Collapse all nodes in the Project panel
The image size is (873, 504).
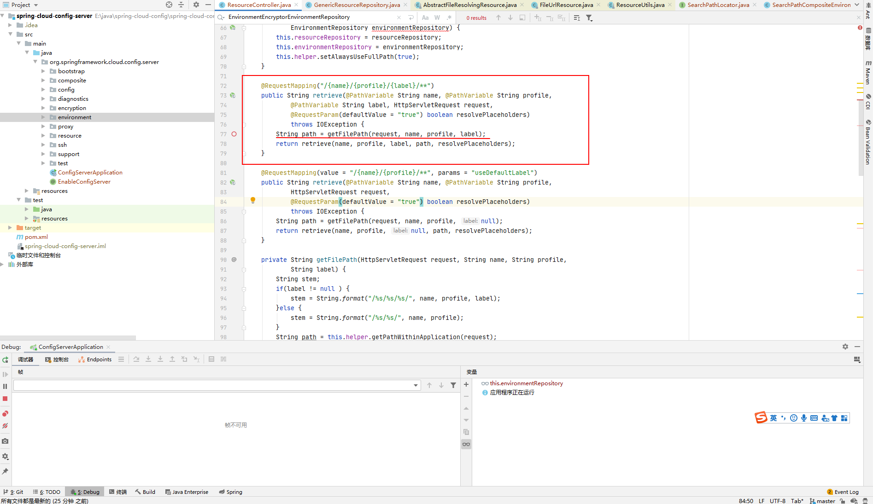[181, 5]
